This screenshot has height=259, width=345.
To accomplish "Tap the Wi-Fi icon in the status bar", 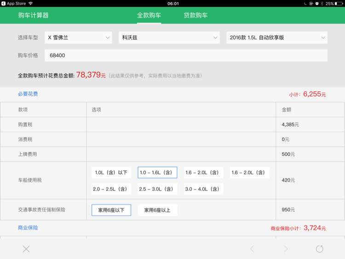I will [30, 4].
